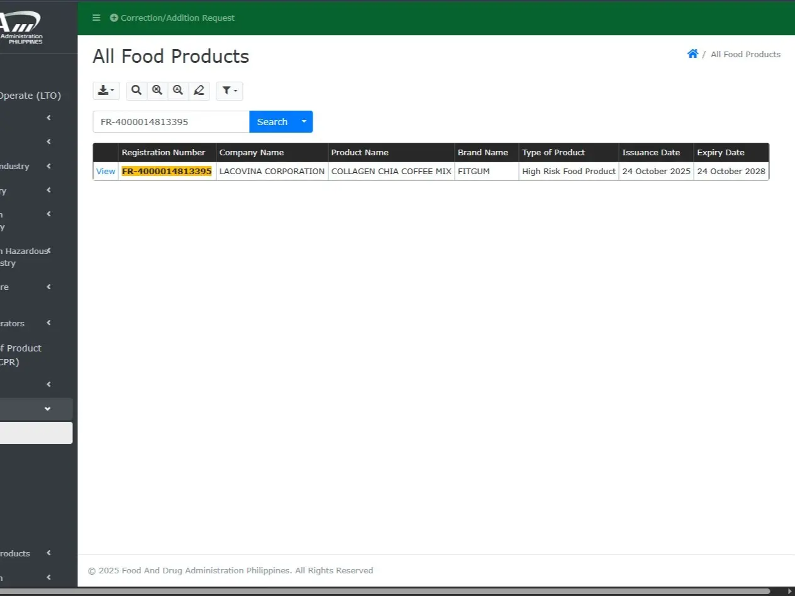Toggle the sidebar with the hamburger icon
Screen dimensions: 795x596
point(96,18)
